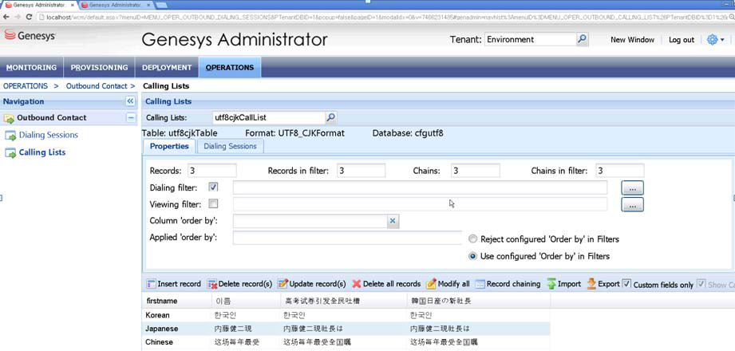Open the Dialing filter browse button

pos(632,188)
